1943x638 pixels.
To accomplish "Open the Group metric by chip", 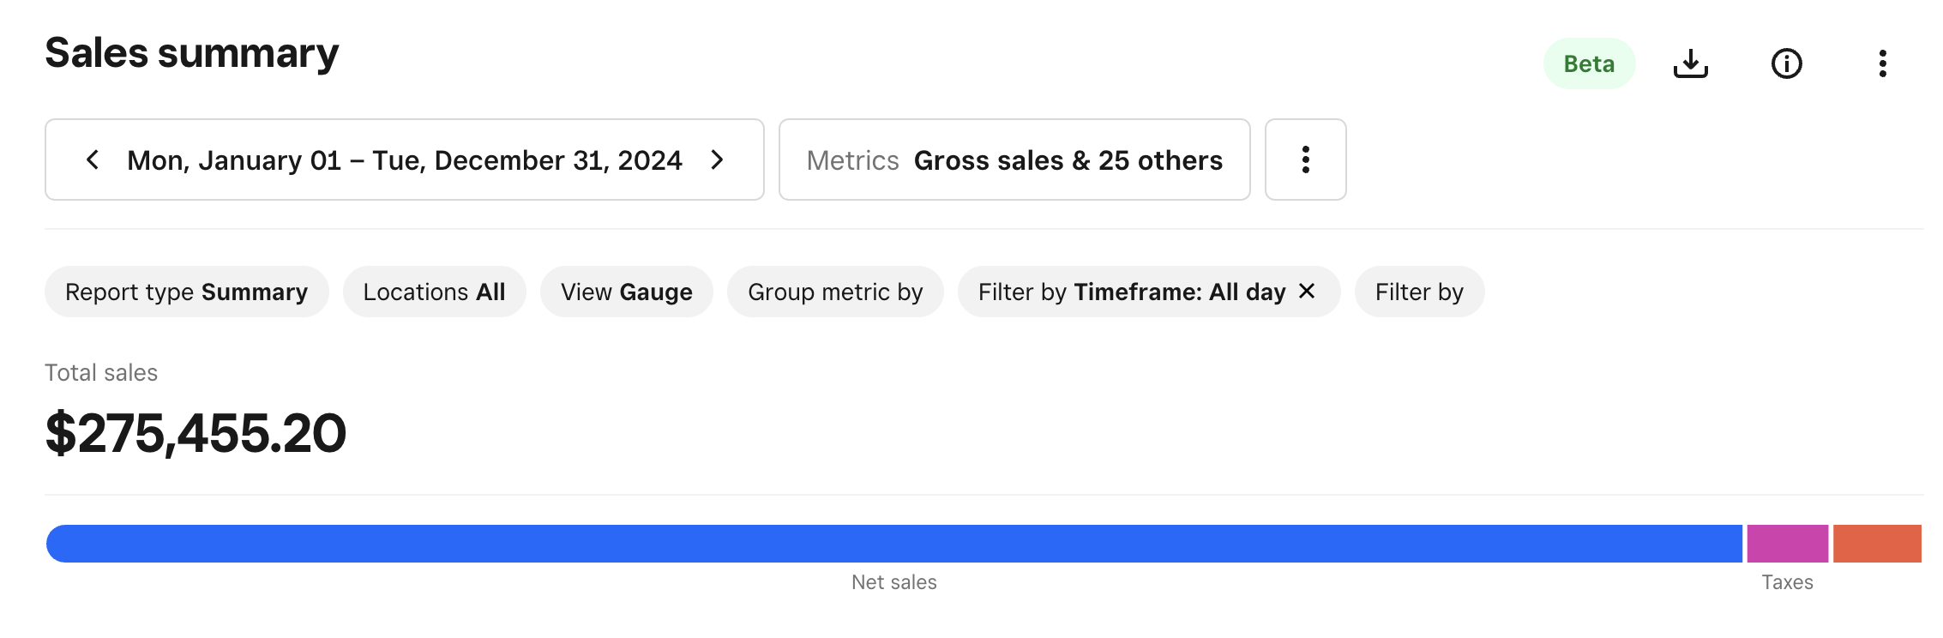I will click(x=835, y=292).
